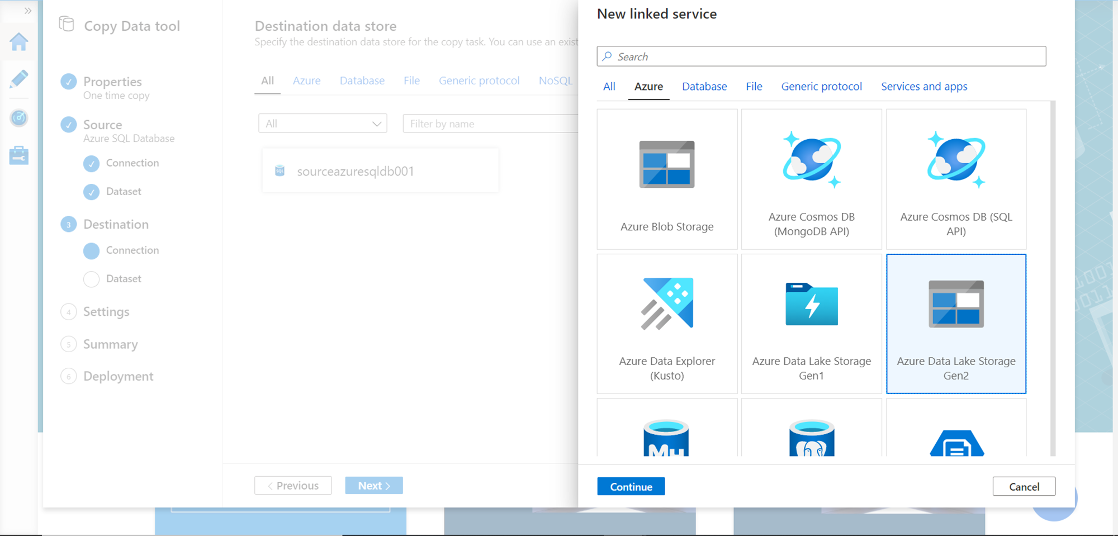Click the Destination Connection step circle
The height and width of the screenshot is (536, 1118).
(x=91, y=250)
